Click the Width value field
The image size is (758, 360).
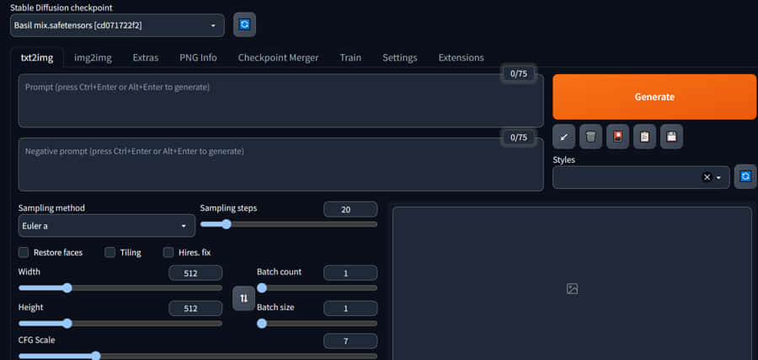(x=195, y=273)
